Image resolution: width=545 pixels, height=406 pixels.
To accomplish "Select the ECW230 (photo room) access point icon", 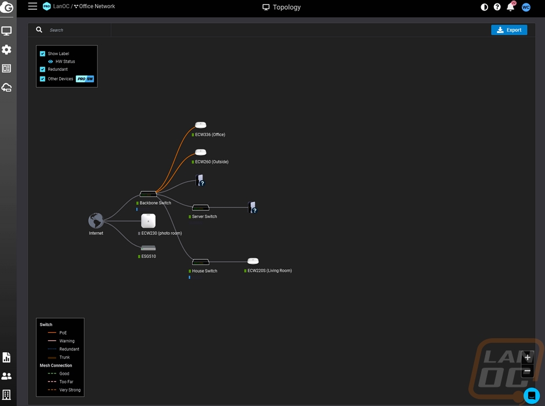I will pyautogui.click(x=149, y=221).
